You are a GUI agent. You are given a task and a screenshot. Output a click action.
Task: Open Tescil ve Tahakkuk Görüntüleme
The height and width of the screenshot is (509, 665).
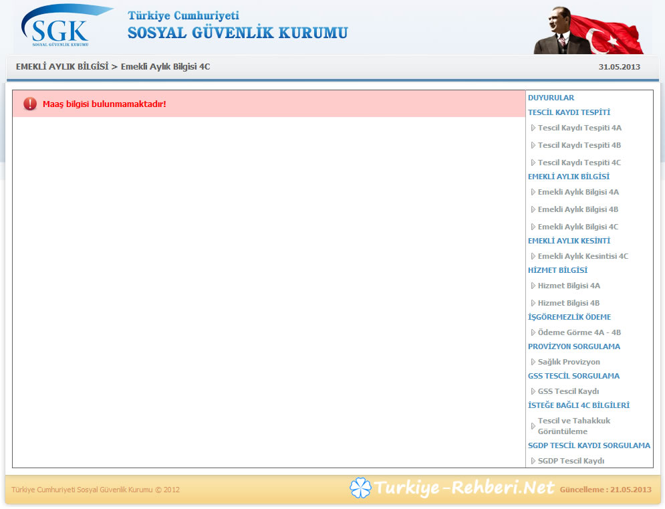pyautogui.click(x=573, y=426)
